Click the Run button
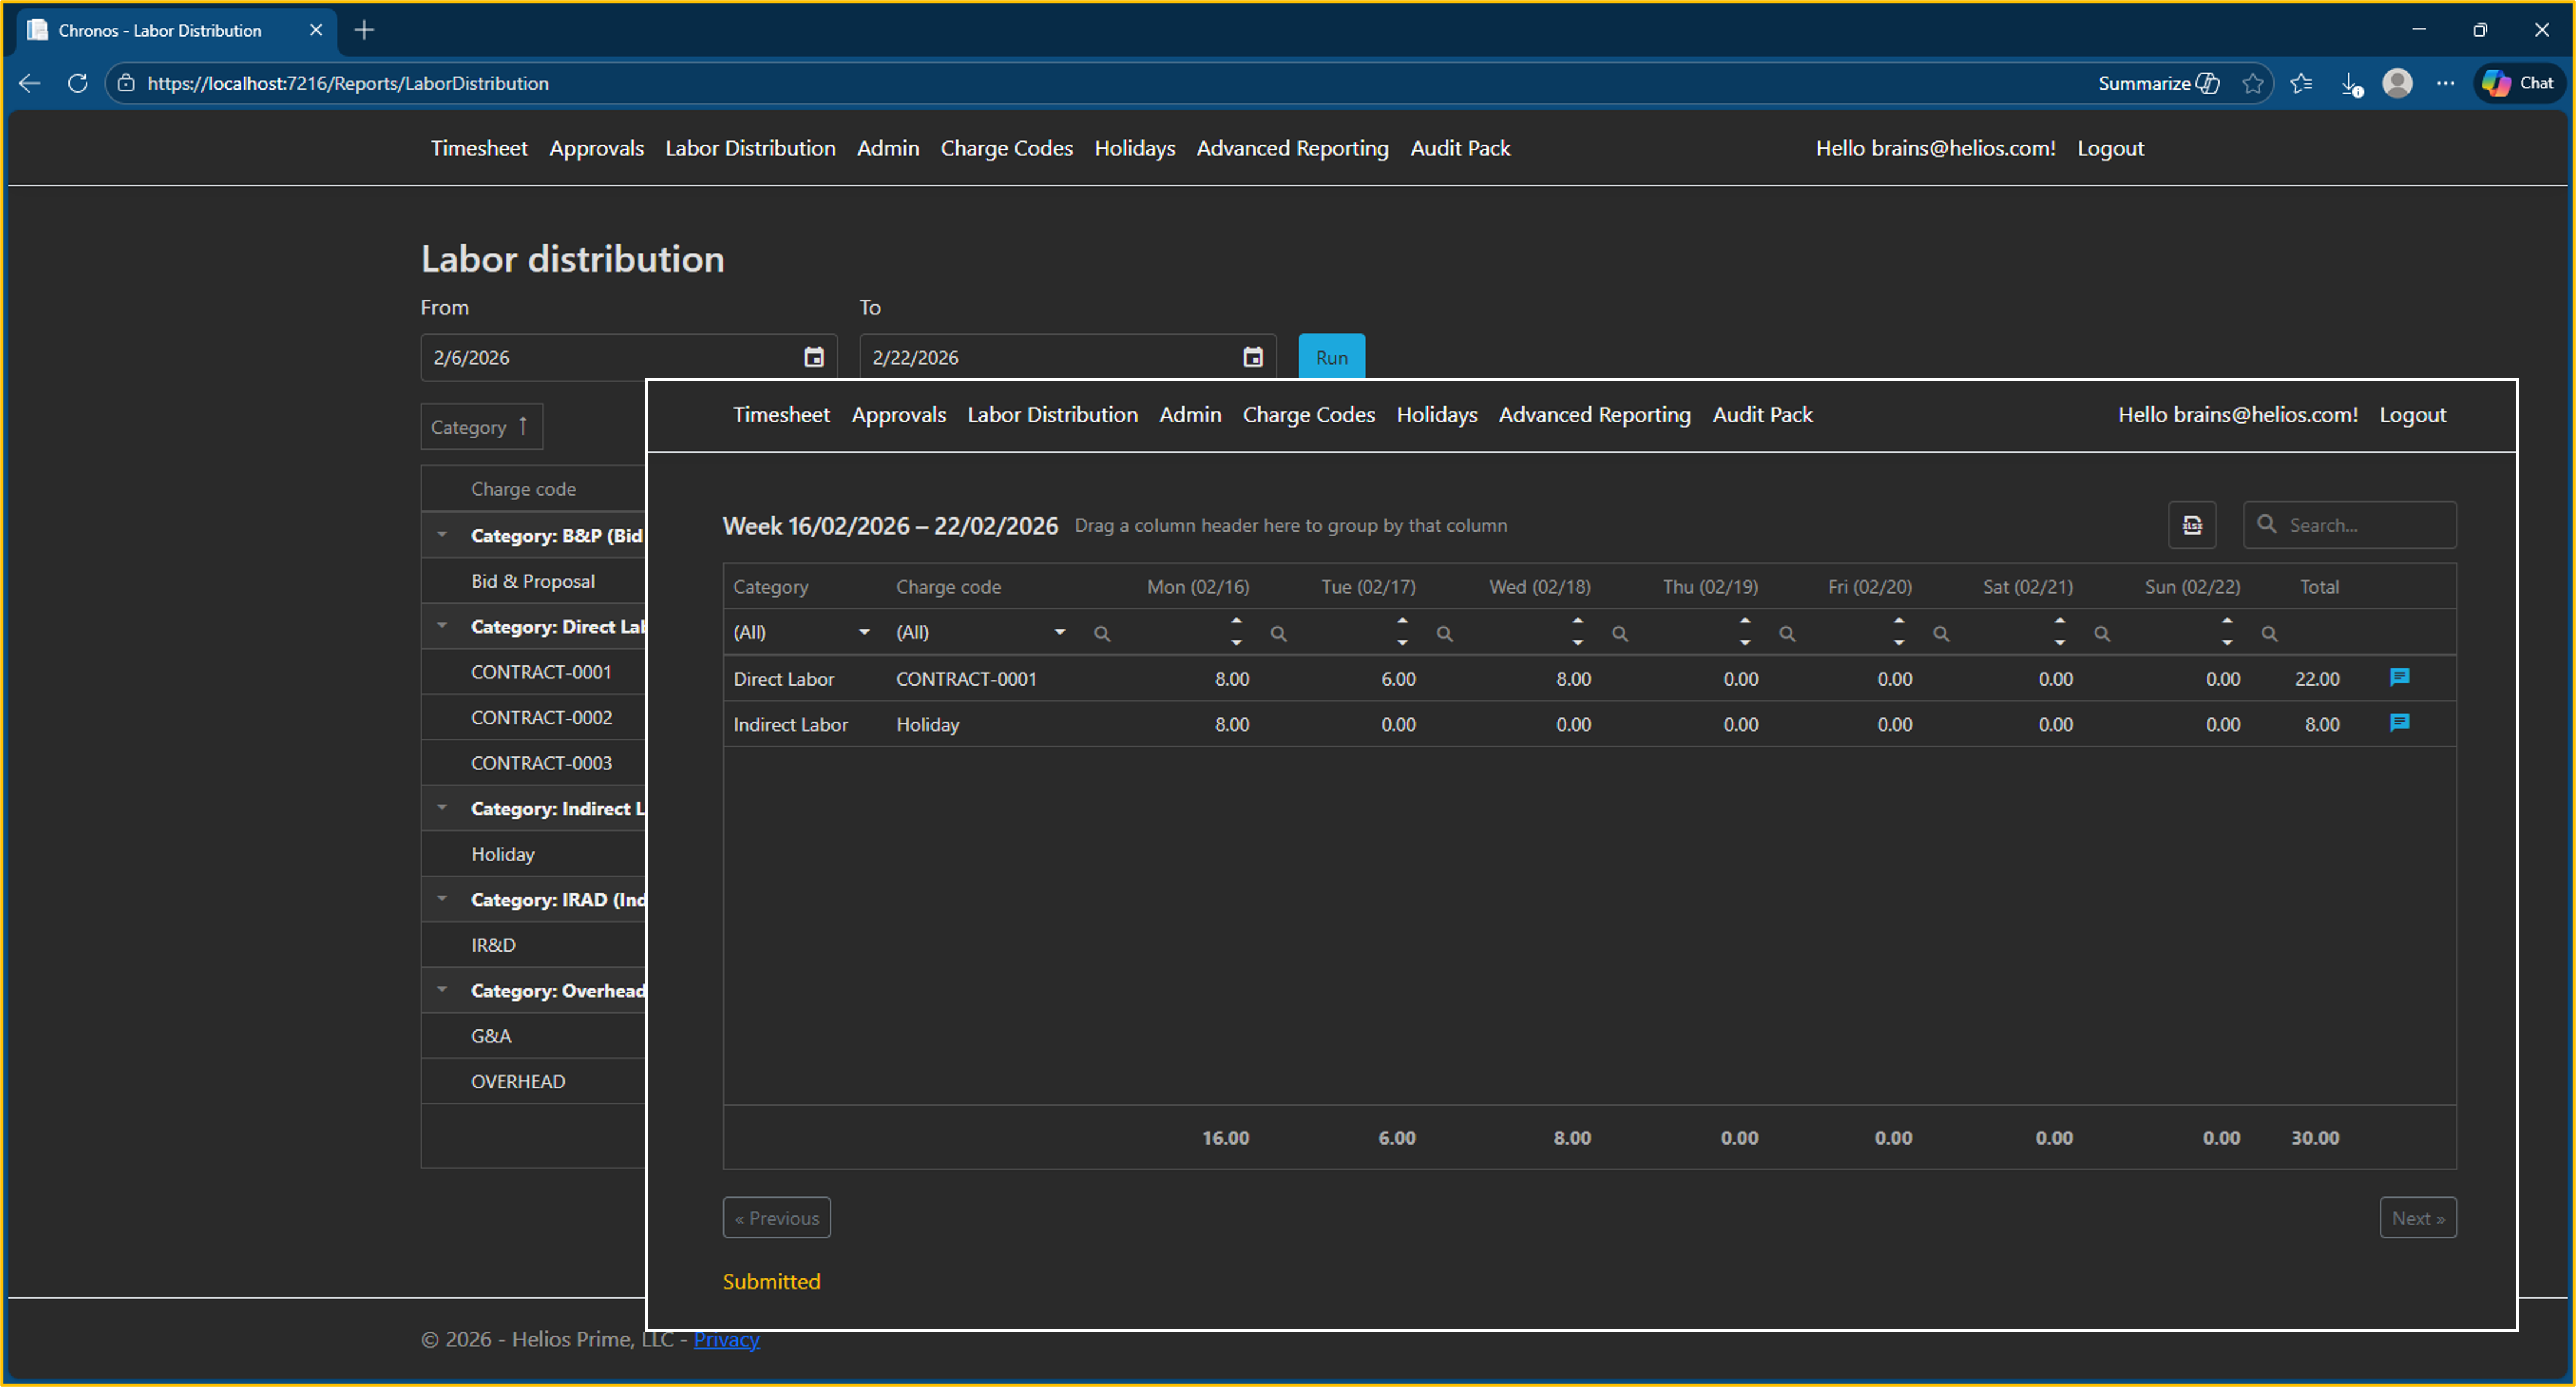 point(1331,357)
